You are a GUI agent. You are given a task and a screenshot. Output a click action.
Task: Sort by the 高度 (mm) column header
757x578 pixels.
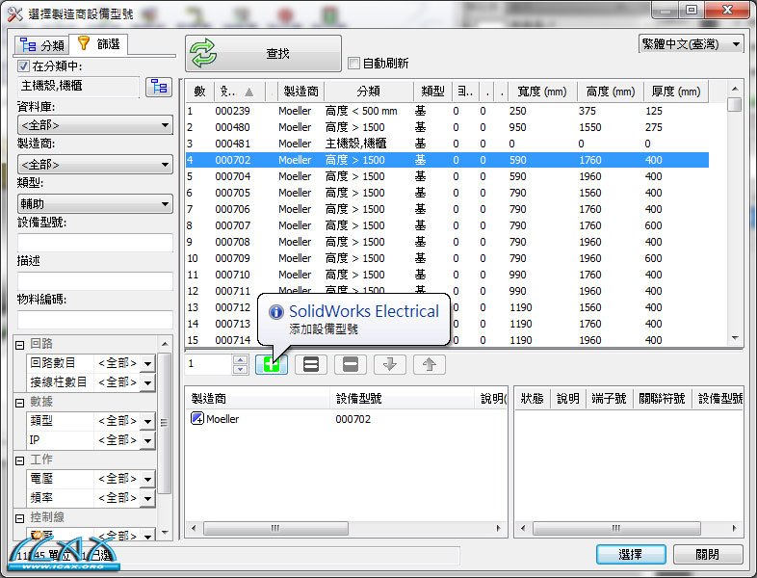pos(611,92)
